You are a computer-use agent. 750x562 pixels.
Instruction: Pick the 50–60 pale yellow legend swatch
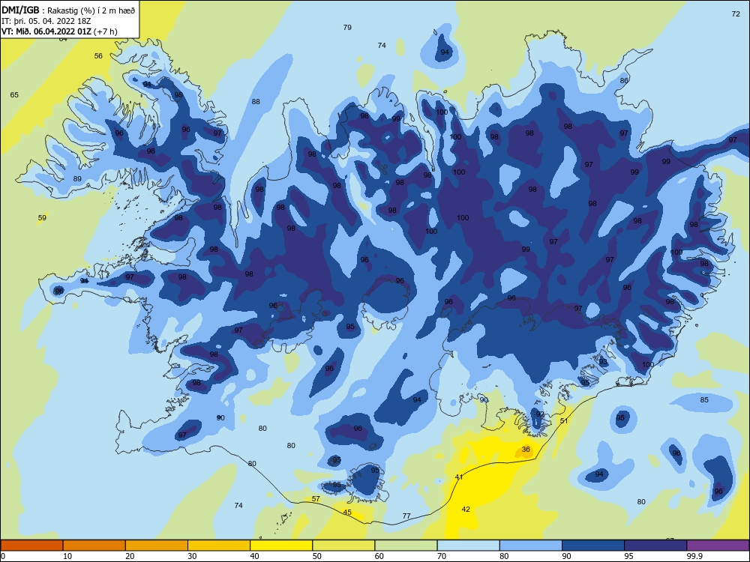(x=343, y=546)
